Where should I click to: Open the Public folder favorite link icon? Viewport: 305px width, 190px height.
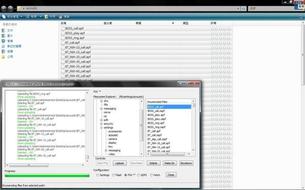(4, 57)
